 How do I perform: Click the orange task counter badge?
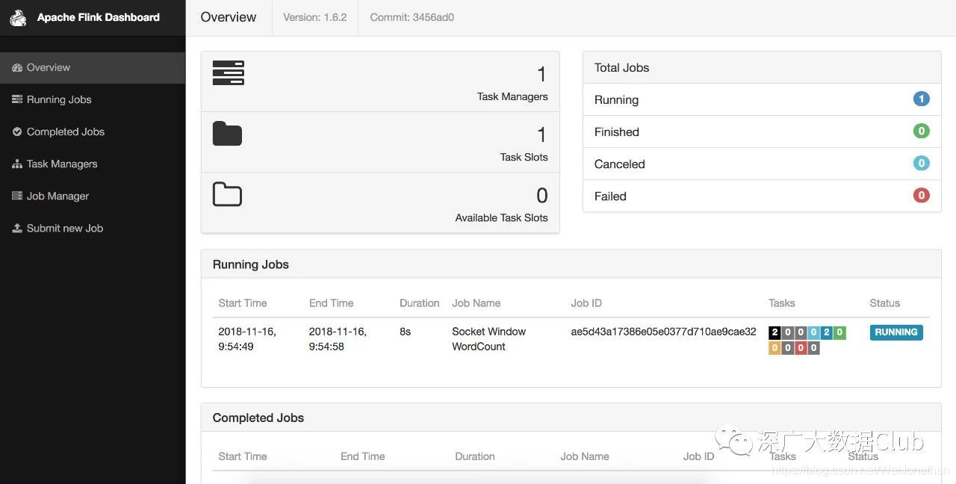(775, 348)
